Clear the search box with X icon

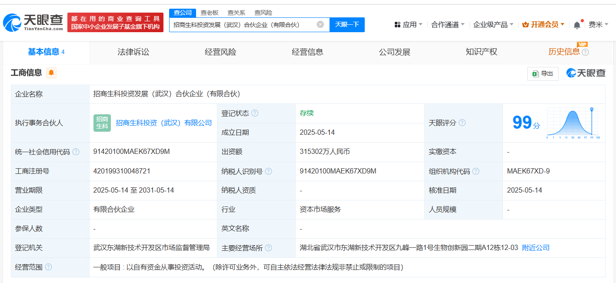320,24
